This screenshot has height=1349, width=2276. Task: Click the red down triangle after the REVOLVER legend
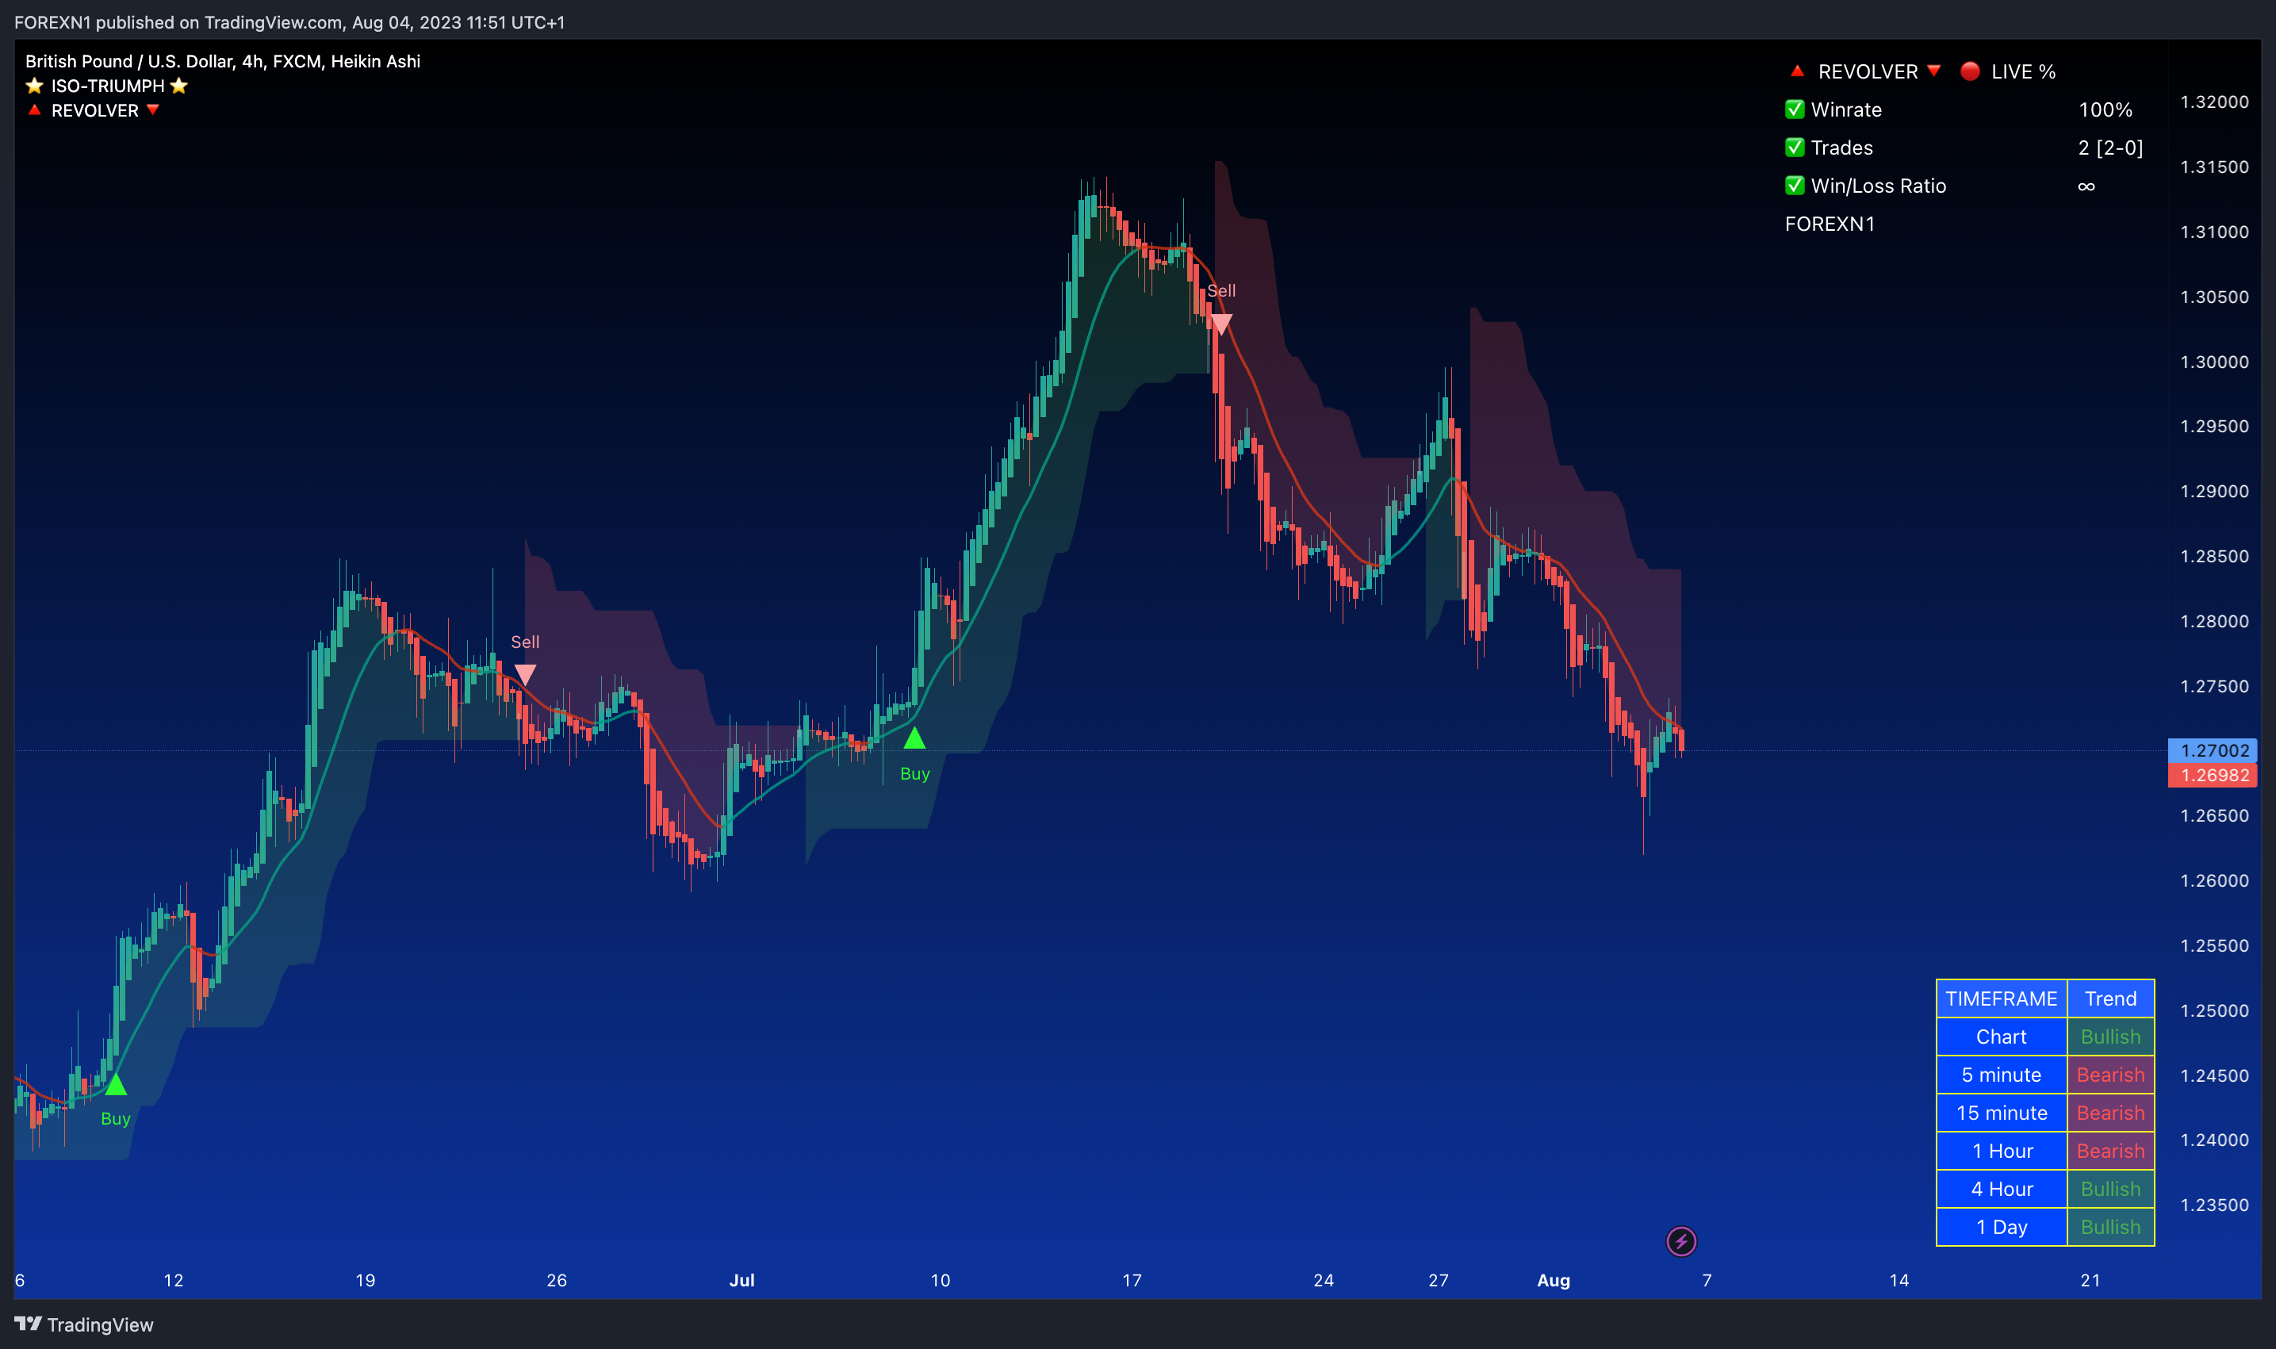pyautogui.click(x=153, y=110)
